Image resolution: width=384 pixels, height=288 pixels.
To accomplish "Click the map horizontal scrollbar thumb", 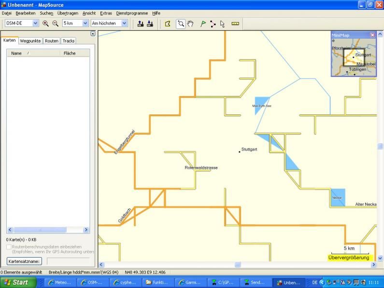I will pos(238,264).
